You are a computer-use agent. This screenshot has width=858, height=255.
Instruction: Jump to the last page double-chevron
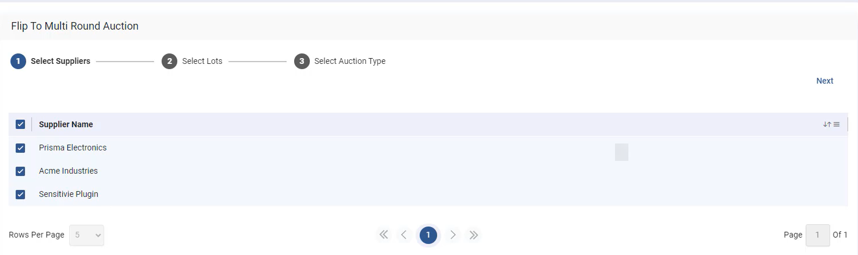pos(474,235)
